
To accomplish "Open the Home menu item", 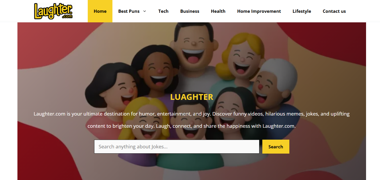I will (100, 11).
